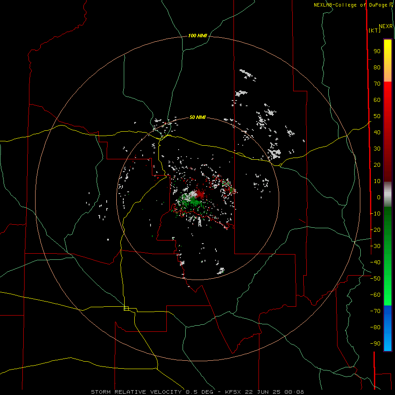The image size is (395, 395).
Task: Click the 22 JUN 25 date stamp
Action: pyautogui.click(x=263, y=392)
